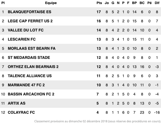Select MARMANDE 47 FC 2 team
This screenshot has width=161, height=125.
26,85
